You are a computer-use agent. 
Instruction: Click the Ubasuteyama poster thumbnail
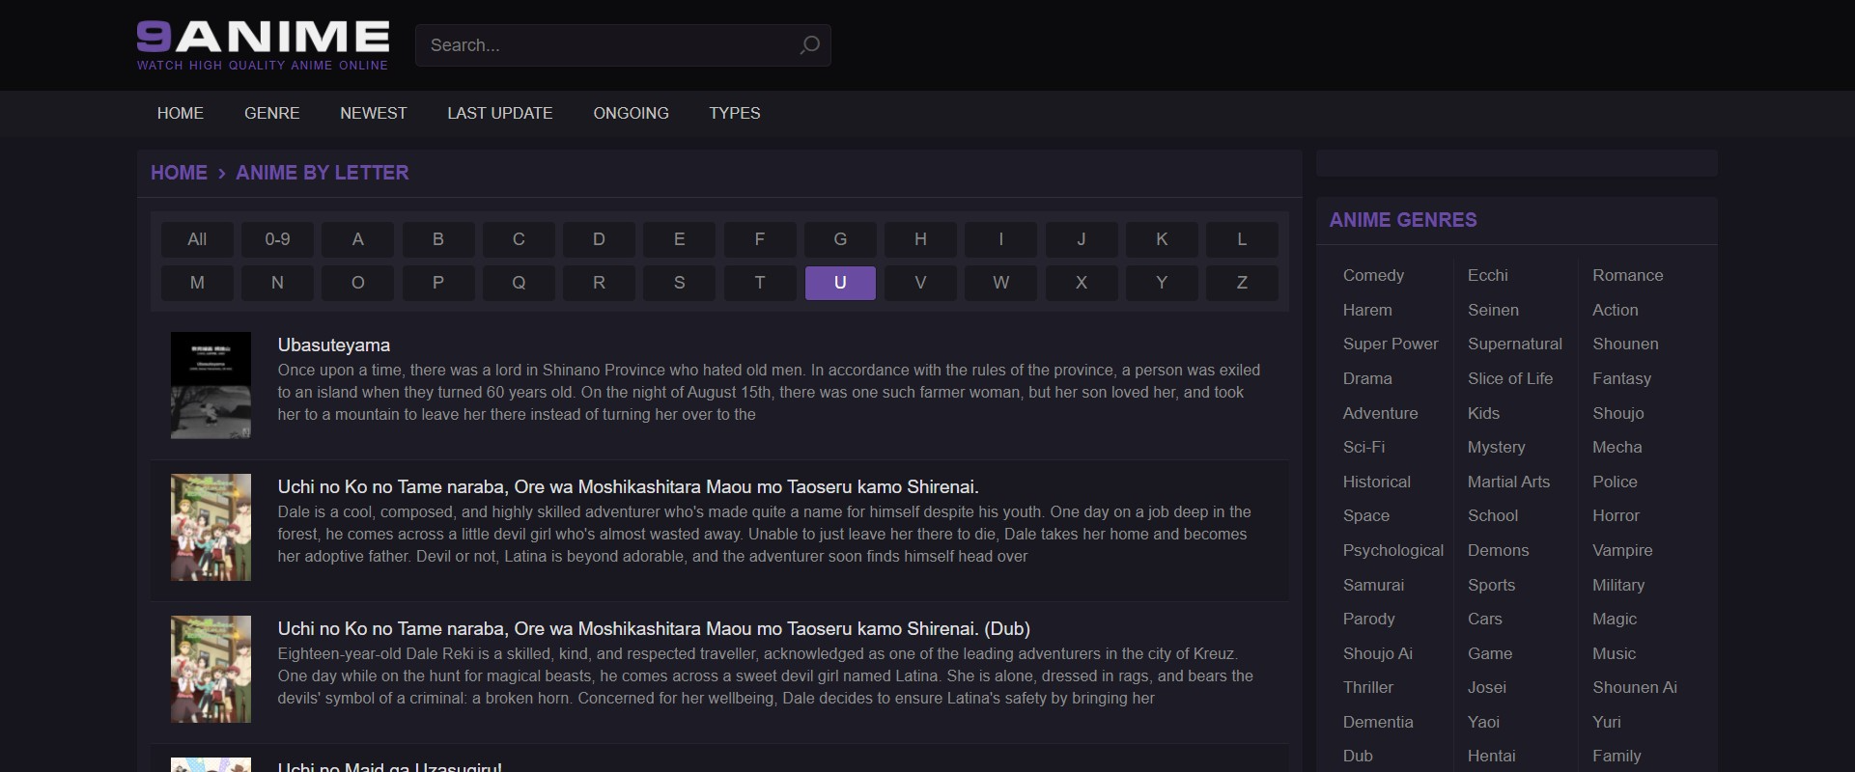click(x=211, y=385)
